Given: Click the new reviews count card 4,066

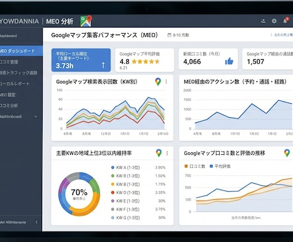Looking at the screenshot, I should tap(208, 59).
